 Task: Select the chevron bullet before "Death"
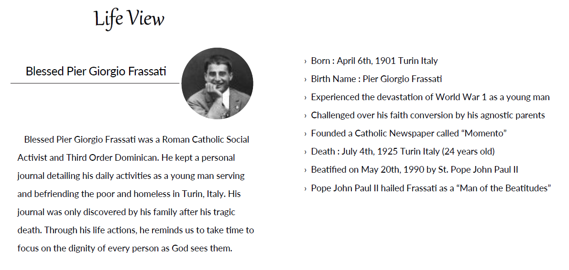(305, 152)
